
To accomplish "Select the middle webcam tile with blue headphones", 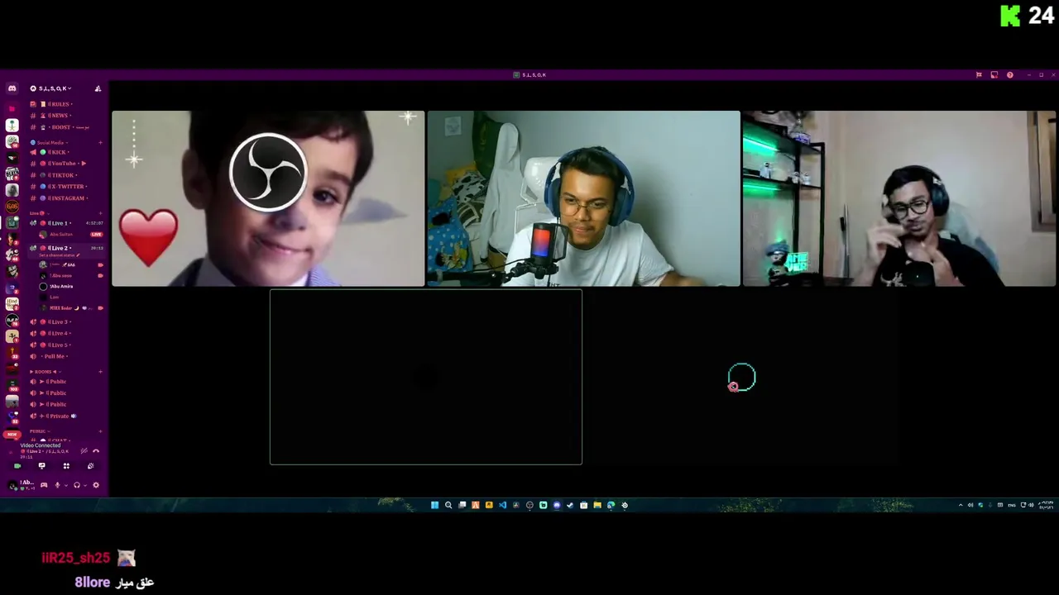I will coord(583,198).
